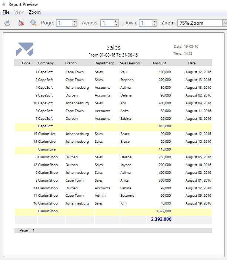The width and height of the screenshot is (227, 260).
Task: Decrease the Page number with down arrow
Action: 75,25
